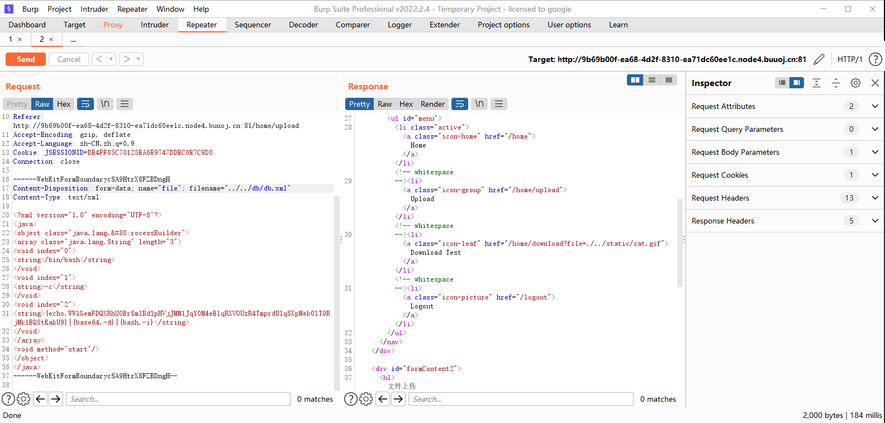Open Request search help icon
The height and width of the screenshot is (423, 885).
pyautogui.click(x=8, y=399)
